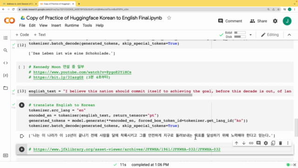Share the notebook
This screenshot has width=298, height=168.
click(258, 21)
